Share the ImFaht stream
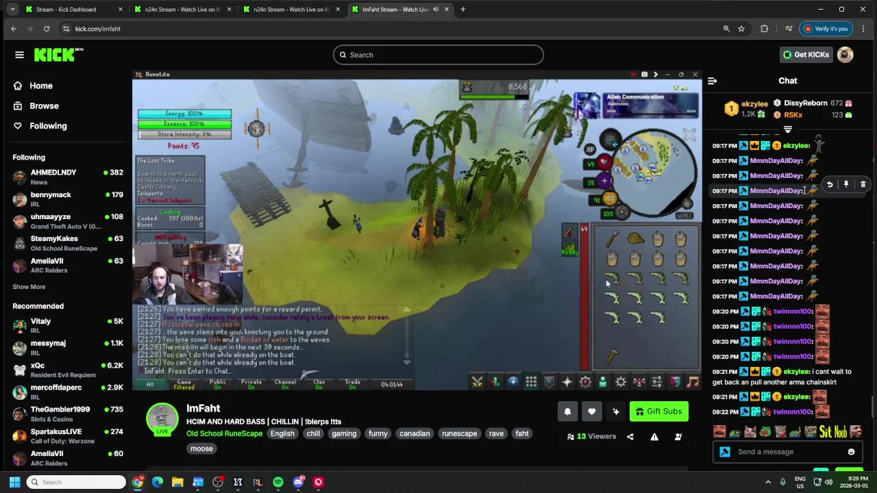This screenshot has height=493, width=877. [x=630, y=437]
